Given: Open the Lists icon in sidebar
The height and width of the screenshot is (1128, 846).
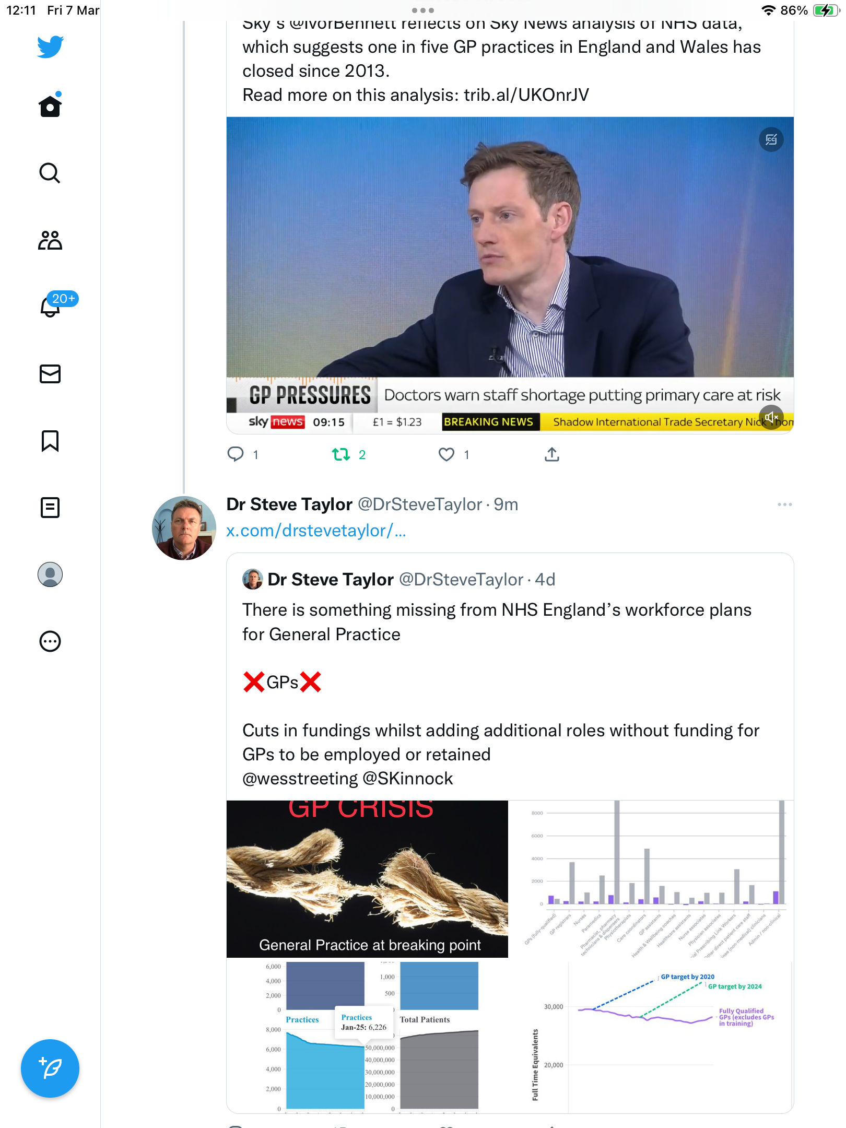Looking at the screenshot, I should tap(50, 508).
